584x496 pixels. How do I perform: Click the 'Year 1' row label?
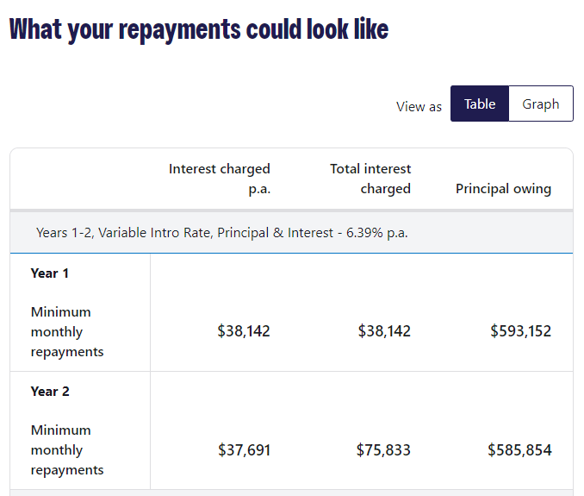[x=50, y=273]
